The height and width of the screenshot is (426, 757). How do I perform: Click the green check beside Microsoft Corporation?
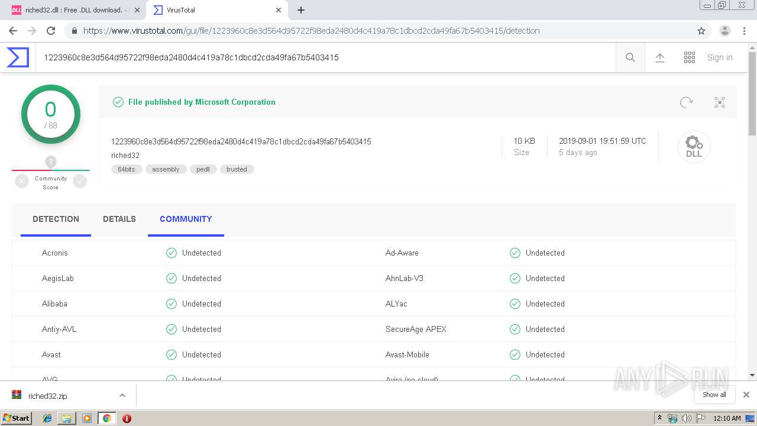pyautogui.click(x=118, y=102)
